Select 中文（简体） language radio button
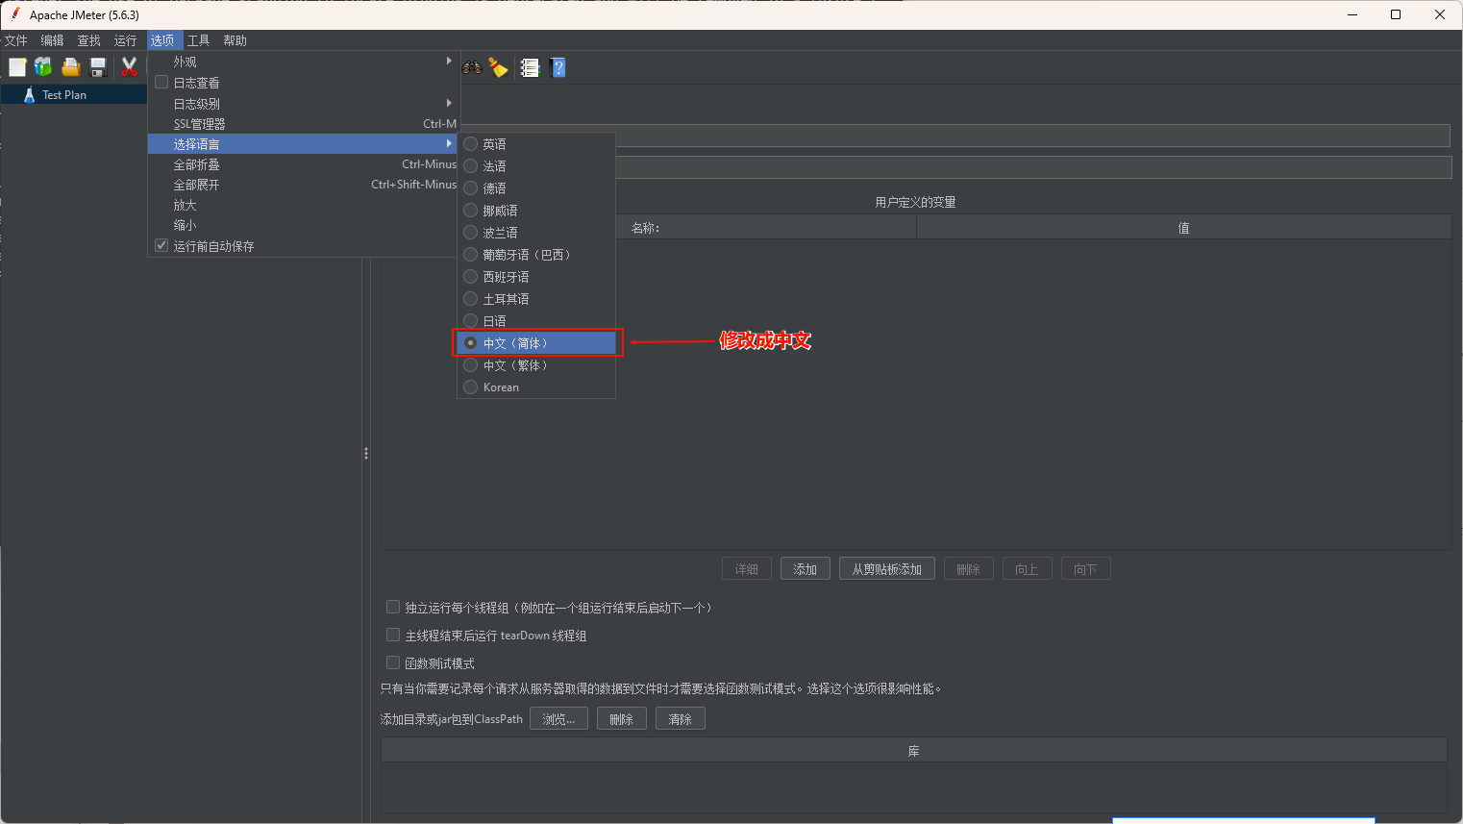Viewport: 1463px width, 824px height. (471, 343)
